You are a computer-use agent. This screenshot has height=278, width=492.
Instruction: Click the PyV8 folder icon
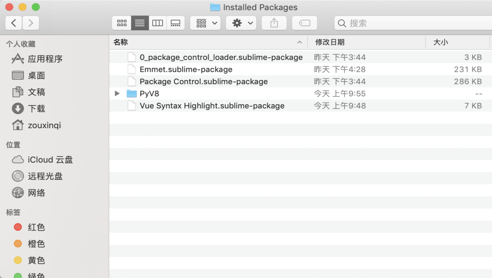point(132,93)
